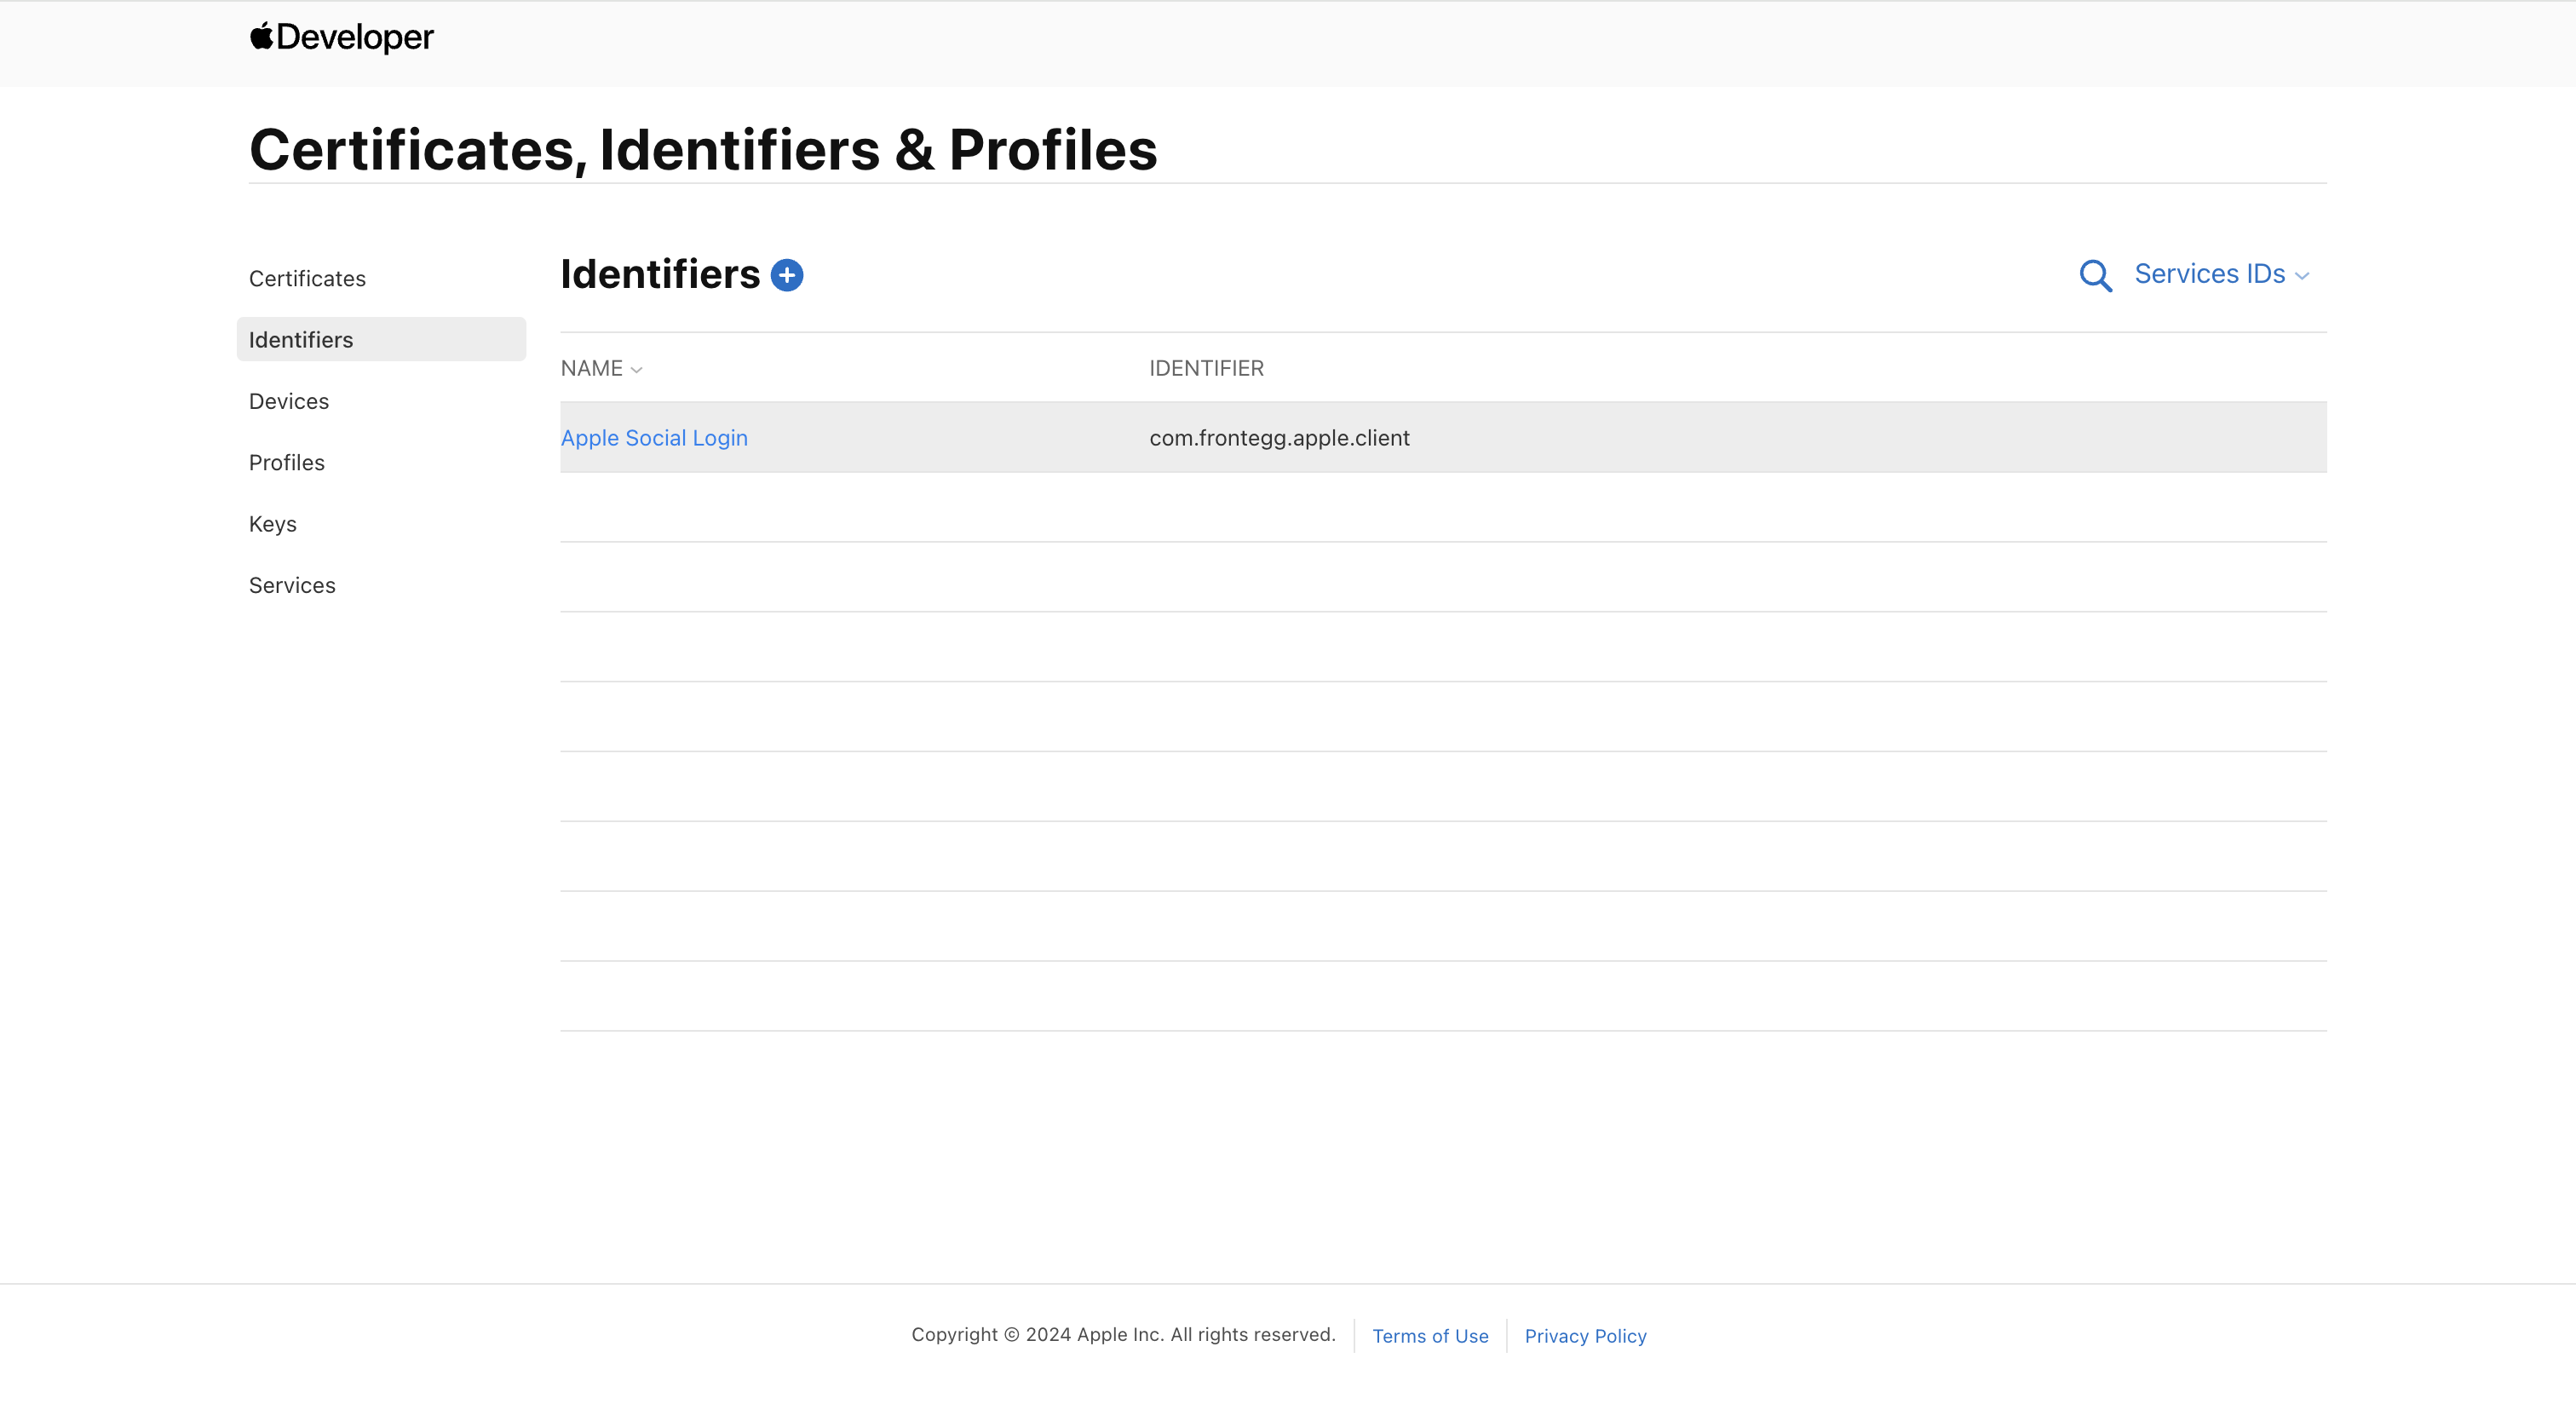Open the Terms of Use link
Viewport: 2576px width, 1404px height.
(1430, 1336)
